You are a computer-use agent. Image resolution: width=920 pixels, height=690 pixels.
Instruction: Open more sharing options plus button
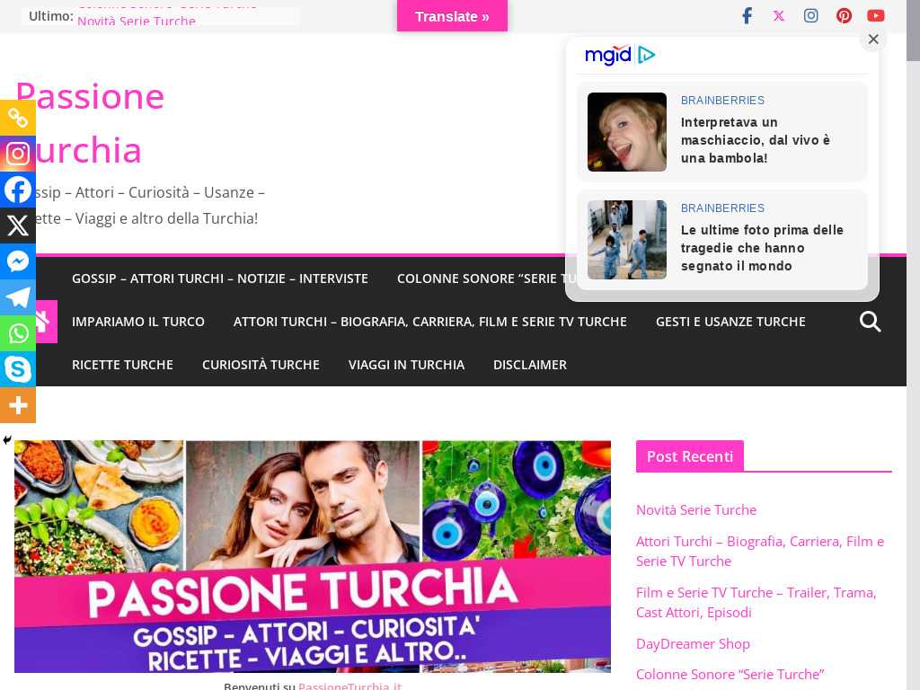pyautogui.click(x=18, y=405)
